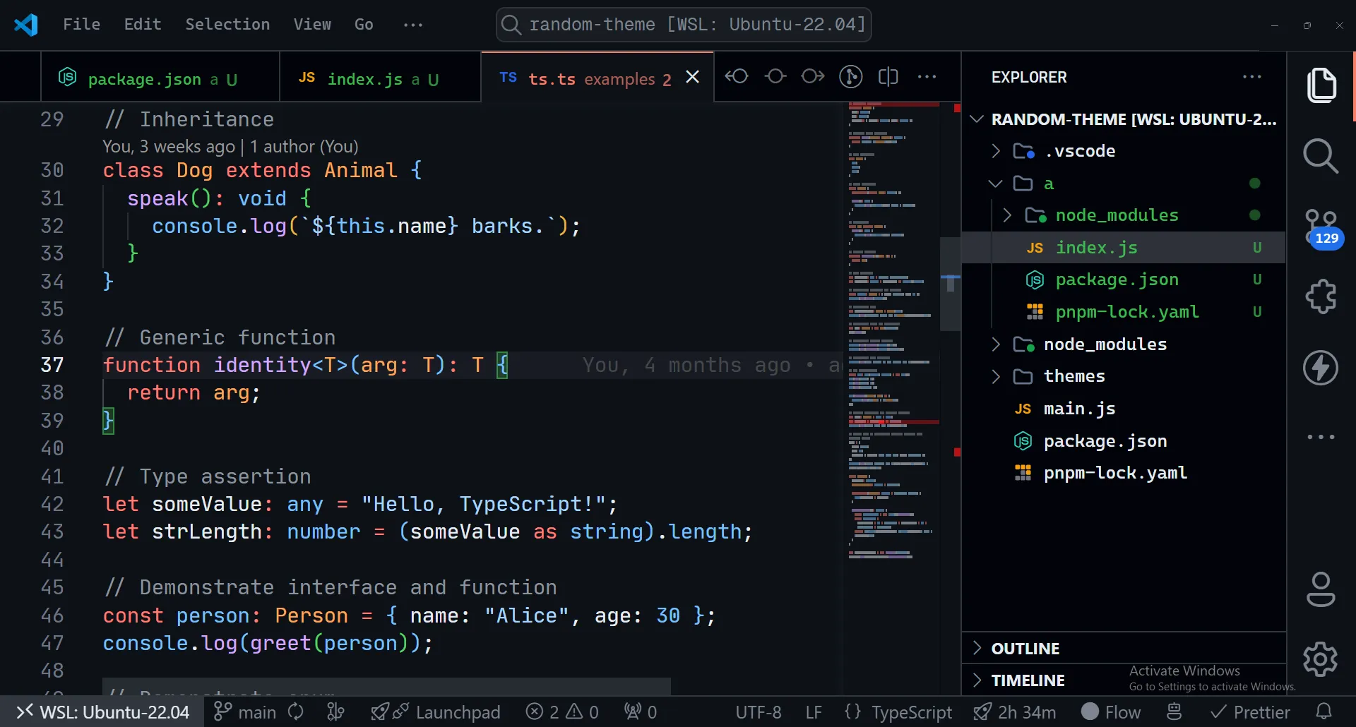The image size is (1356, 727).
Task: Change file encoding UTF-8
Action: tap(759, 711)
